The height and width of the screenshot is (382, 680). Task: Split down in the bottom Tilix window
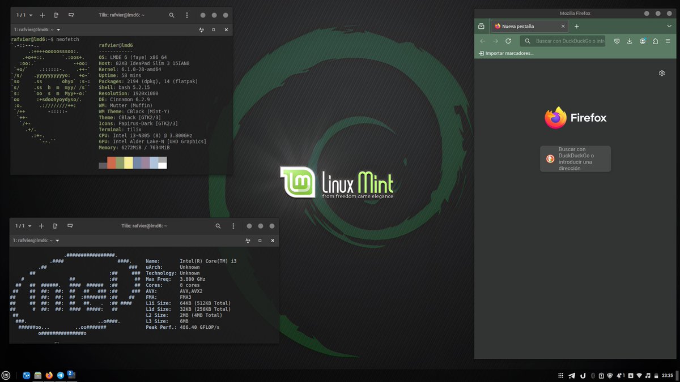tap(70, 226)
